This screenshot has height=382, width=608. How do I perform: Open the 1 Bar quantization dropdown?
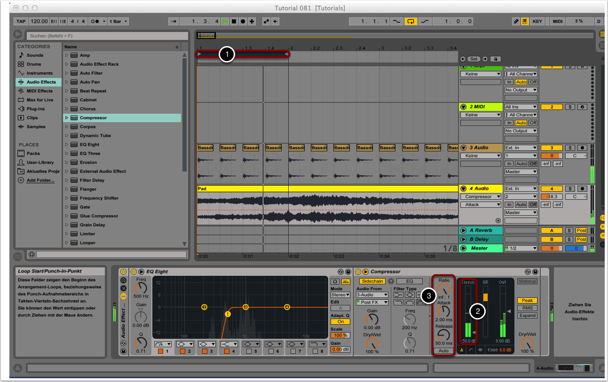coord(118,22)
